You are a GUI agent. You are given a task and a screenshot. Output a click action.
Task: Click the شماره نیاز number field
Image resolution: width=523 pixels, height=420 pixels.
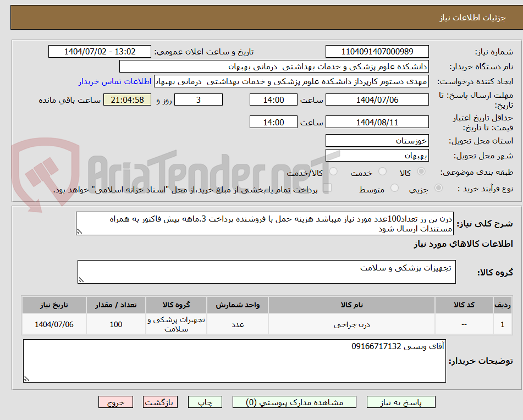(377, 51)
